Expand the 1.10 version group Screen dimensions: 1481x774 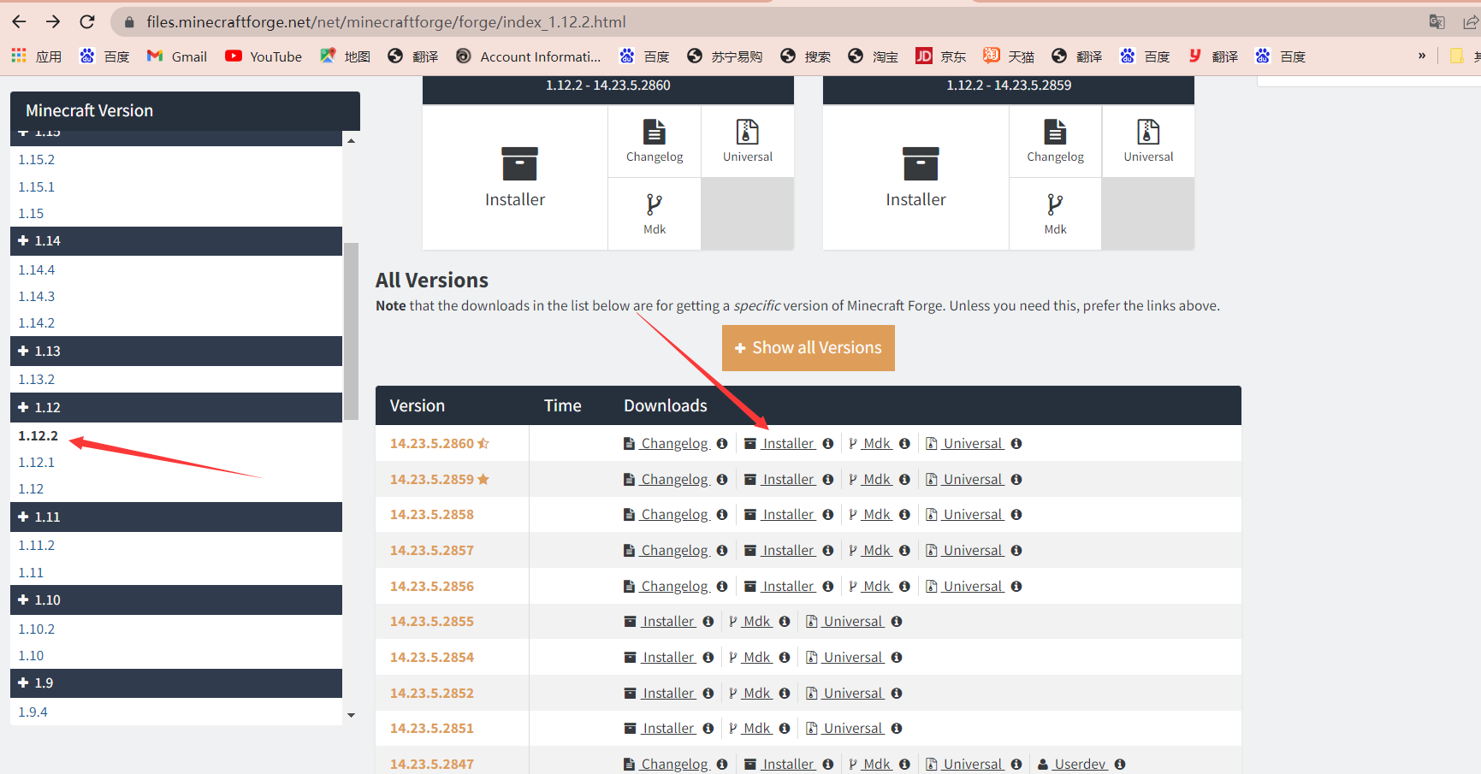click(176, 600)
